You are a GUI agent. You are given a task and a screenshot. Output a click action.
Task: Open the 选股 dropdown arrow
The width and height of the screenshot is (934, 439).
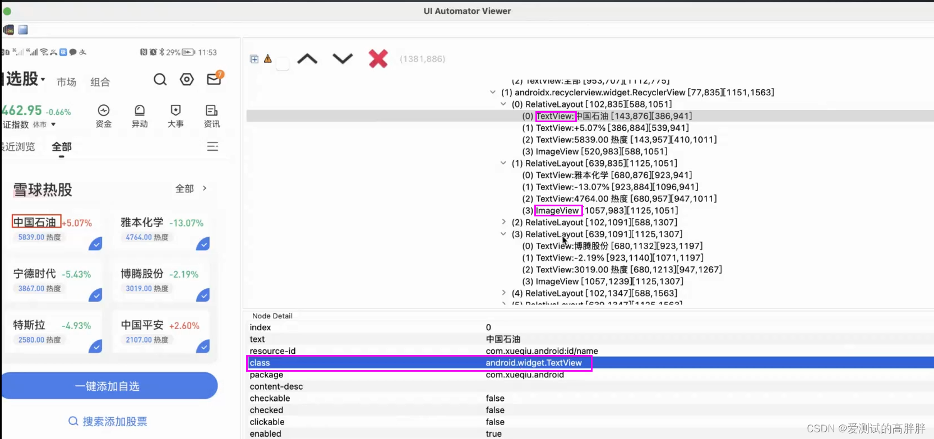coord(43,79)
